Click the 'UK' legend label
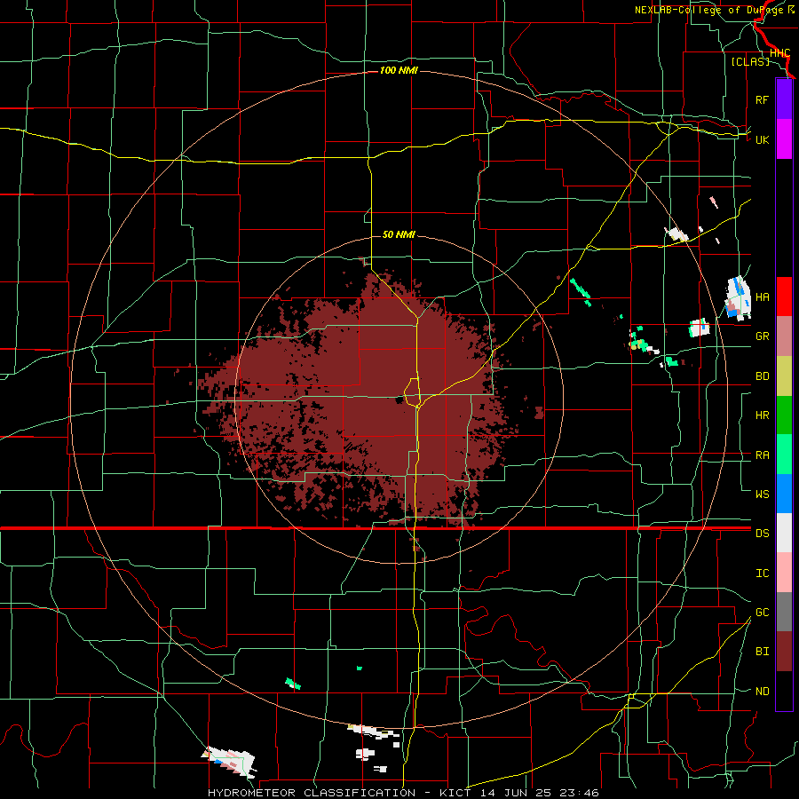 pyautogui.click(x=762, y=139)
